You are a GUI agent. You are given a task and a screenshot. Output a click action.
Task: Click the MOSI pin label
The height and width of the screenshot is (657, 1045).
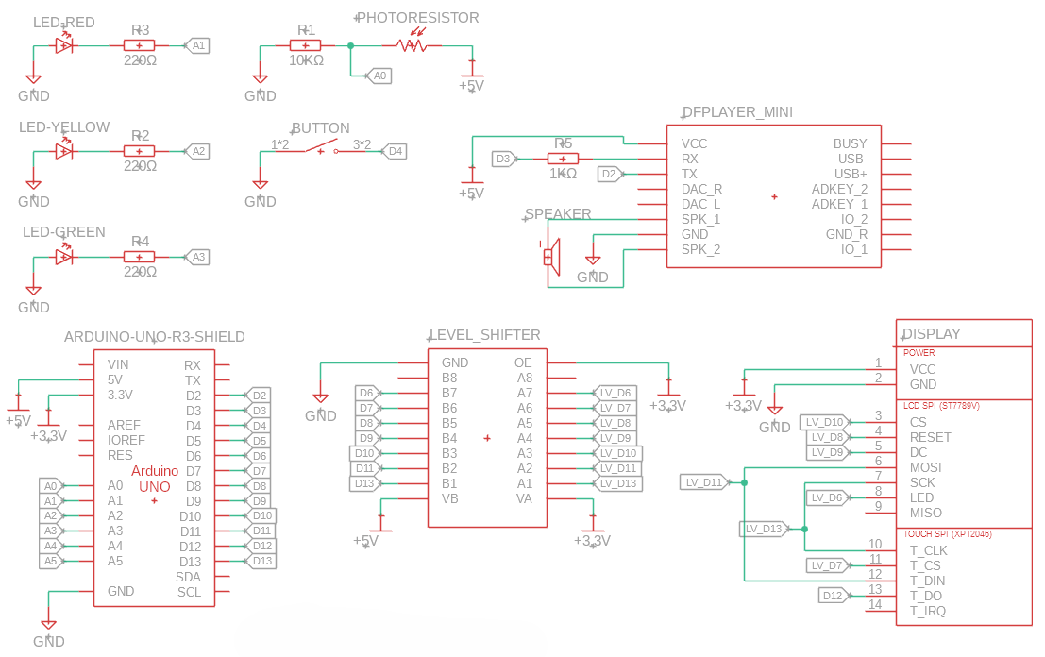[x=925, y=468]
